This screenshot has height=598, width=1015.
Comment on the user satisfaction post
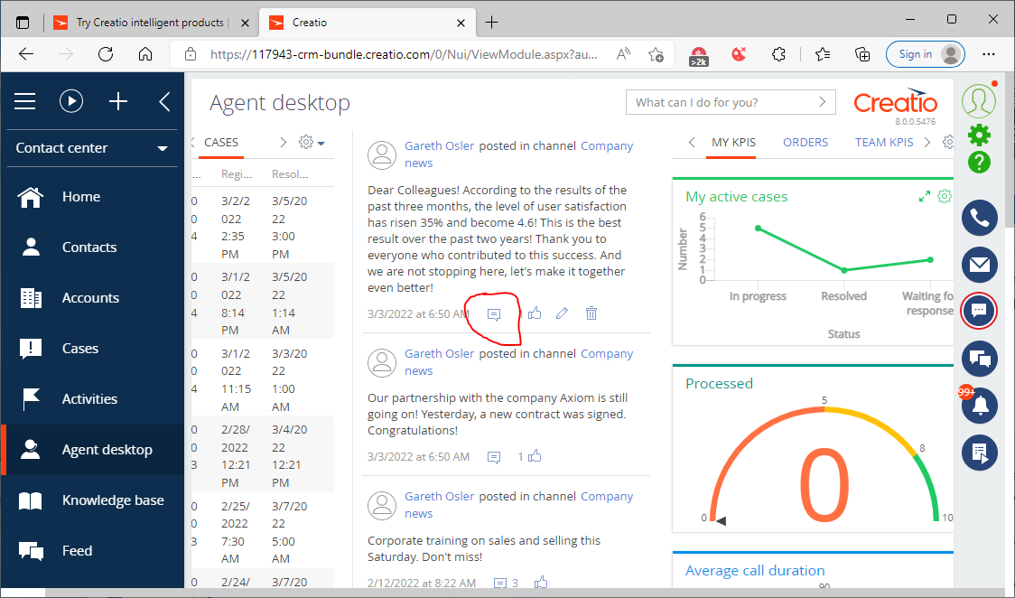[493, 314]
